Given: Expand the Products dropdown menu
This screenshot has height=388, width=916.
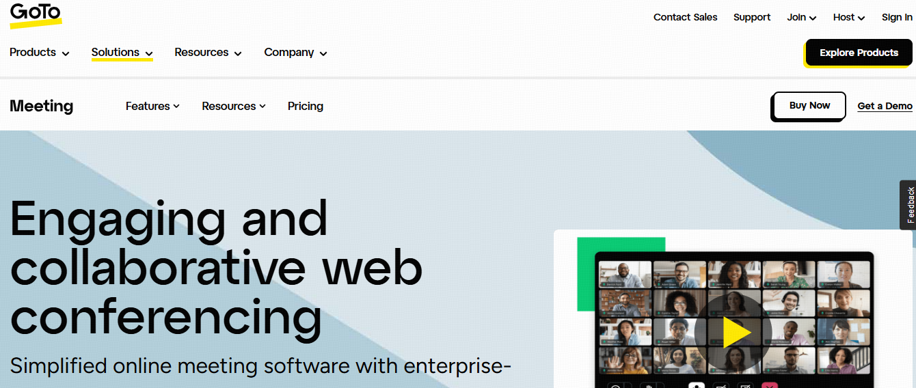Looking at the screenshot, I should click(39, 53).
